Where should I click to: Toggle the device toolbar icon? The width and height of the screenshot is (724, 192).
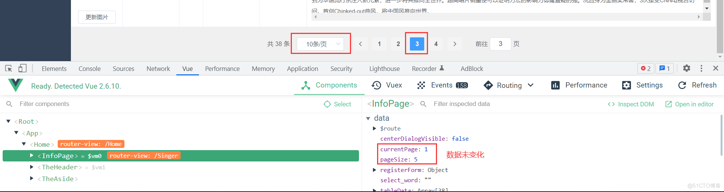coord(23,68)
